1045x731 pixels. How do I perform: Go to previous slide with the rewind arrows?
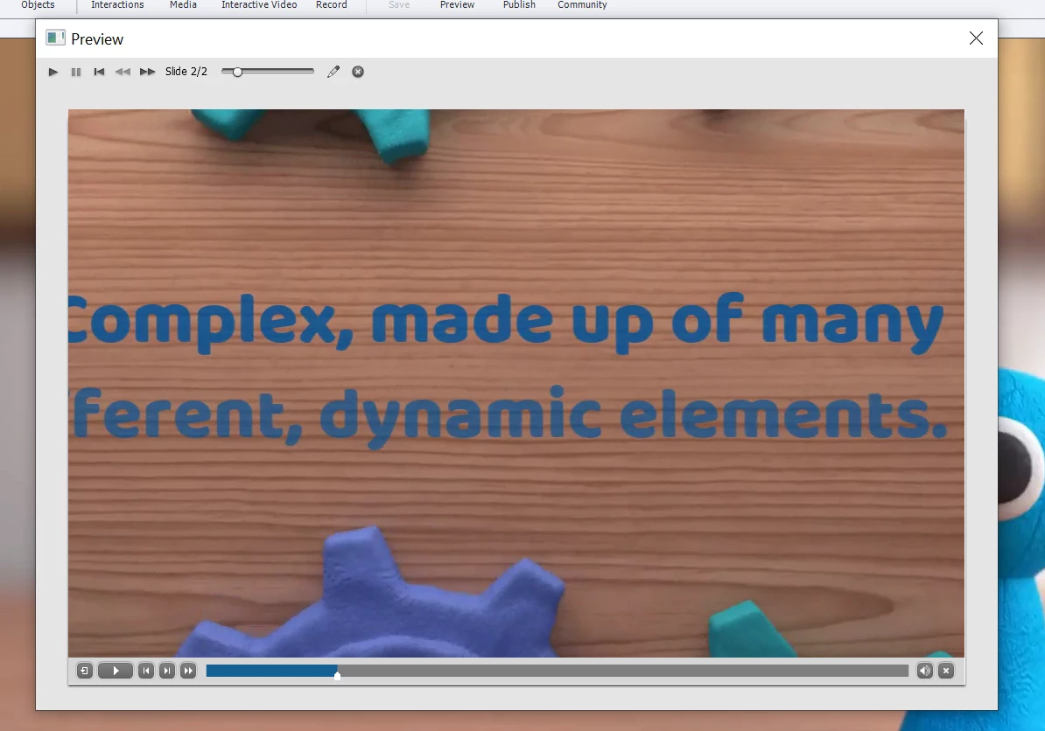pos(123,72)
